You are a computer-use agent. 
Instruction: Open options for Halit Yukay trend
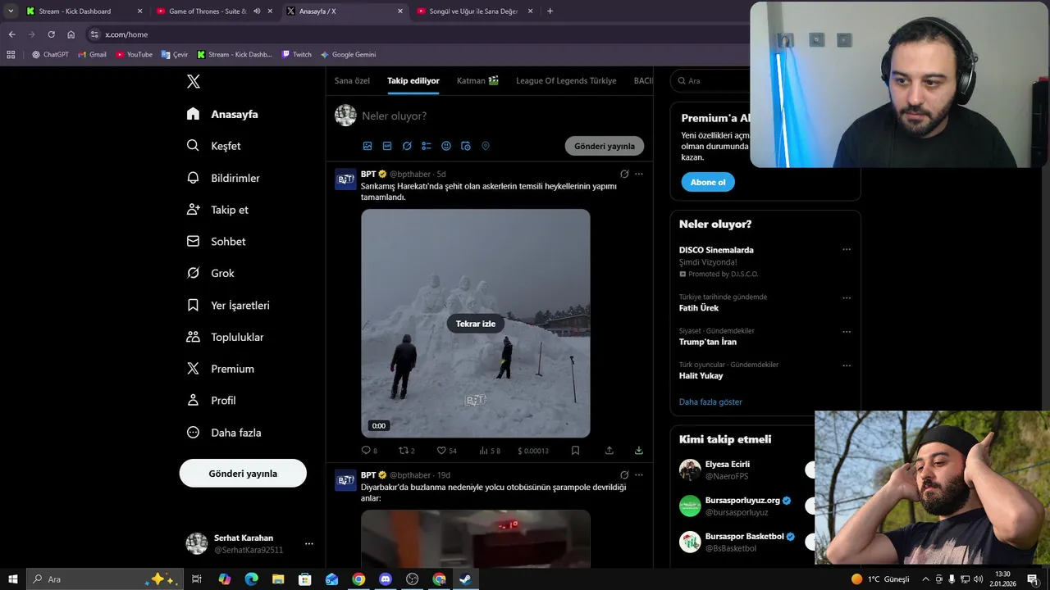point(847,365)
